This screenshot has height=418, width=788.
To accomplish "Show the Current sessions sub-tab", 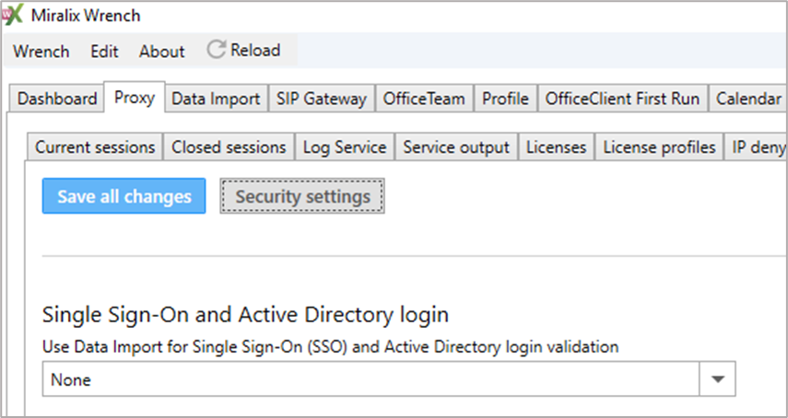I will tap(95, 147).
